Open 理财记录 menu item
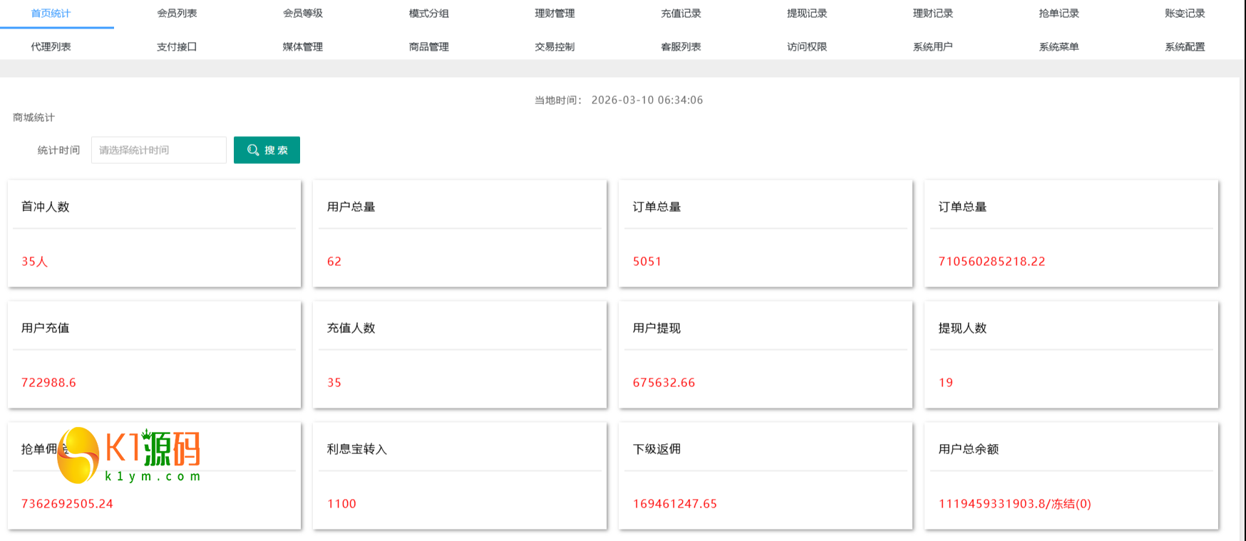The width and height of the screenshot is (1246, 541). [x=933, y=14]
